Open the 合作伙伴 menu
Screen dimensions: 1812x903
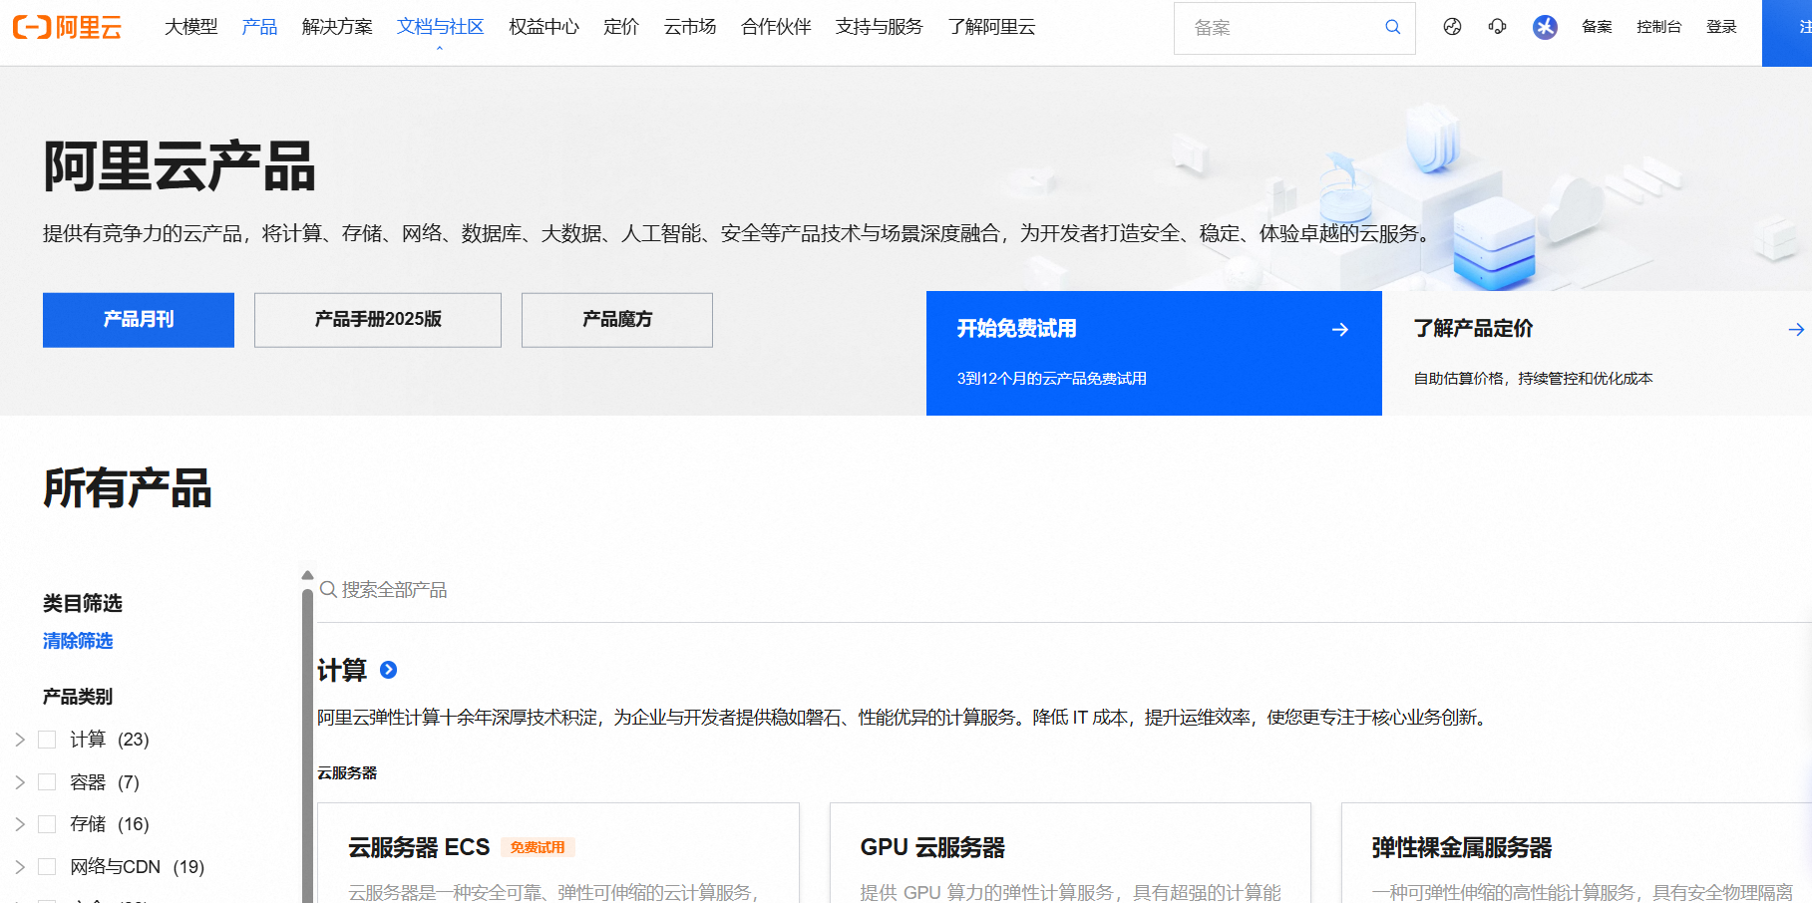(x=776, y=27)
